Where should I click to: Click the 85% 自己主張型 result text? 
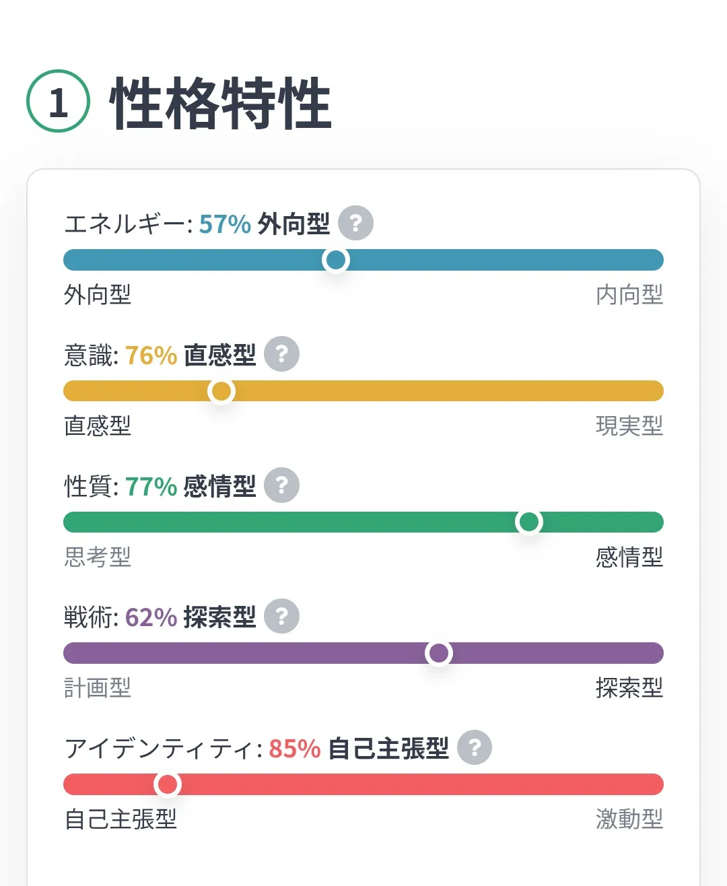pos(358,749)
